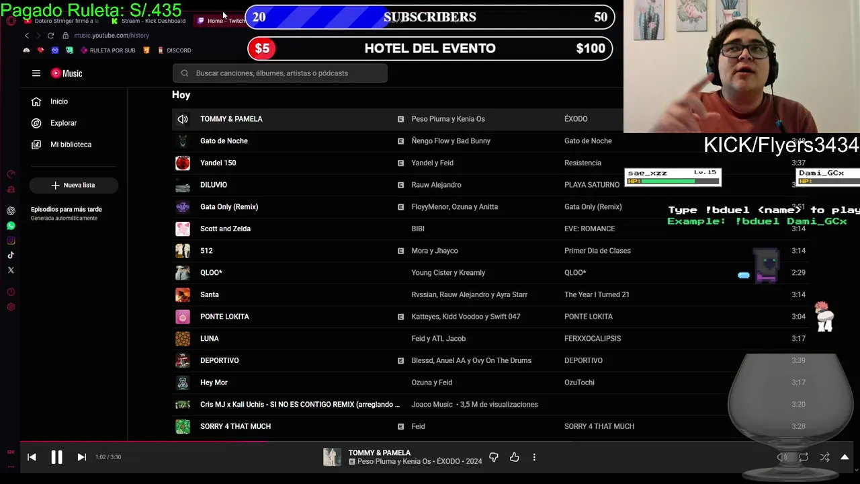
Task: Open TikTok from the Opera sidebar
Action: point(11,255)
